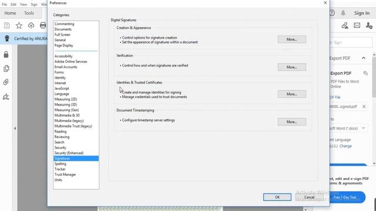Viewport: 376px width, 211px height.
Task: Close the Preferences dialog
Action: click(325, 3)
